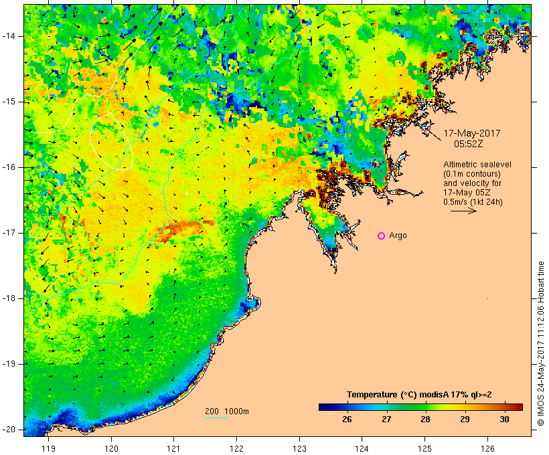Click the '200 1000m' depth contour legend
The image size is (549, 455).
pyautogui.click(x=227, y=412)
